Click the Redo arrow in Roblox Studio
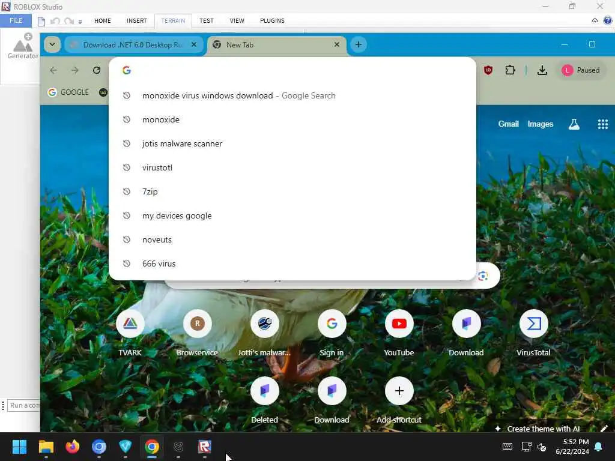615x461 pixels. coord(69,21)
